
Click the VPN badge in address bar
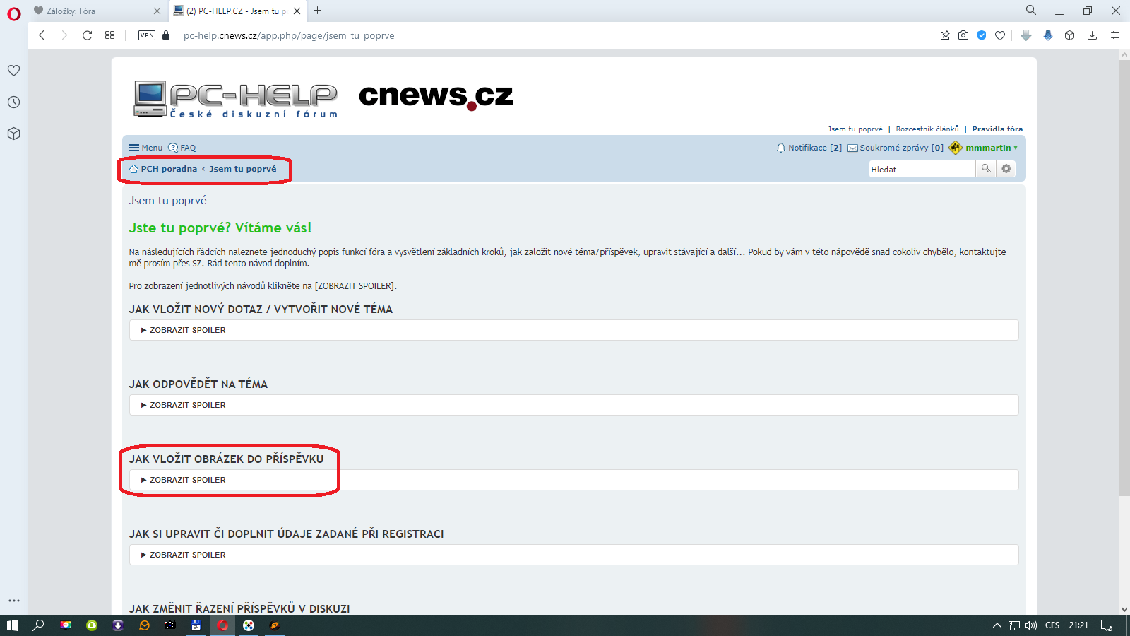pos(147,35)
